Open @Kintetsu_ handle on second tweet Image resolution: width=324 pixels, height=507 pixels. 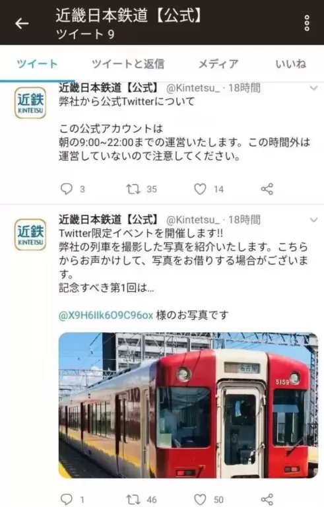click(193, 220)
